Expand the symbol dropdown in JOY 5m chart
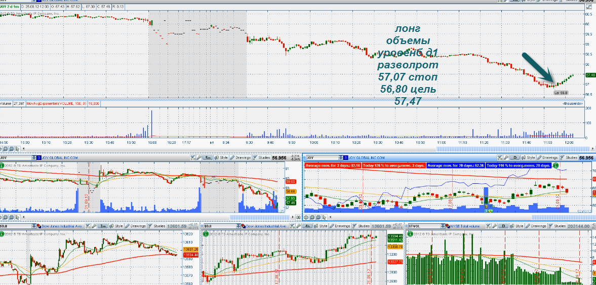 pos(34,158)
